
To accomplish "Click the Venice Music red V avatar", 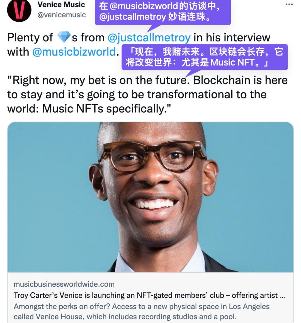I will 19,10.
